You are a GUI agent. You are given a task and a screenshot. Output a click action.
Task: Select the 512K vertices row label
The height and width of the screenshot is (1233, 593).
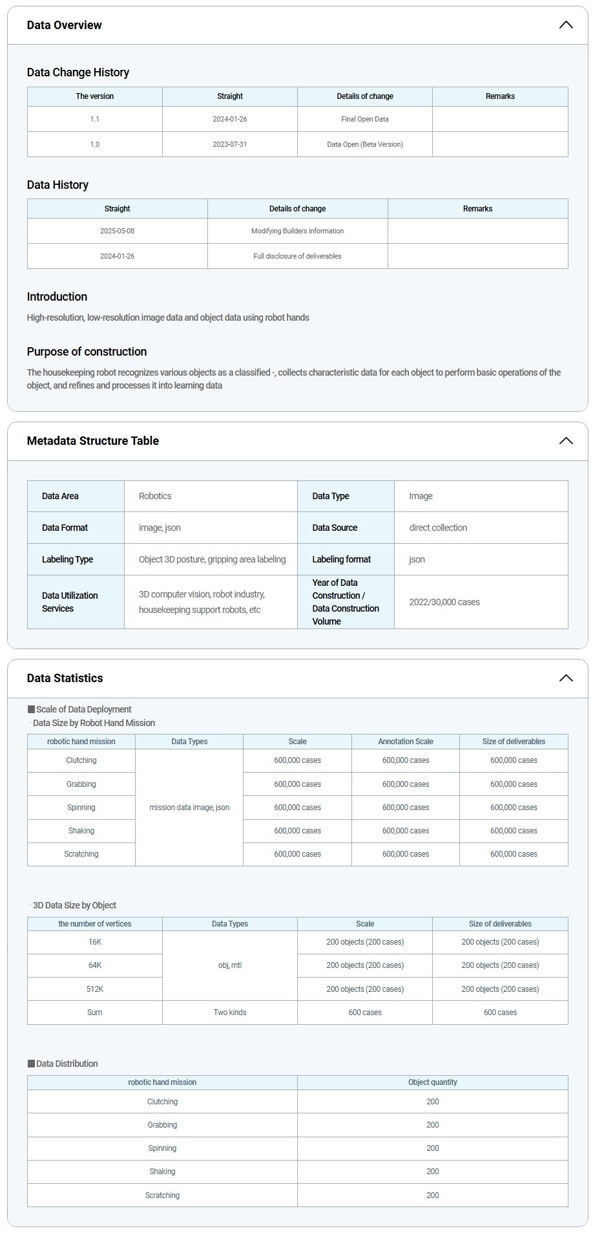[x=95, y=989]
